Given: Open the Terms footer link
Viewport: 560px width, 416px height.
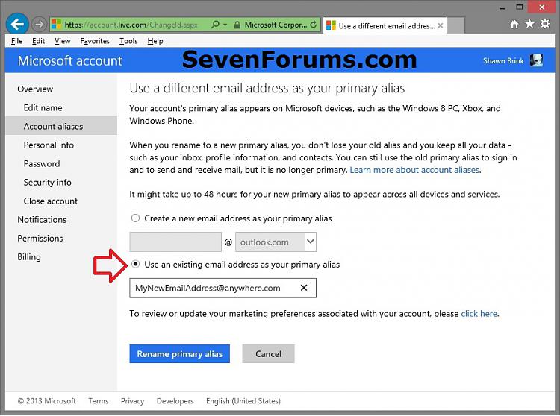Looking at the screenshot, I should (99, 401).
